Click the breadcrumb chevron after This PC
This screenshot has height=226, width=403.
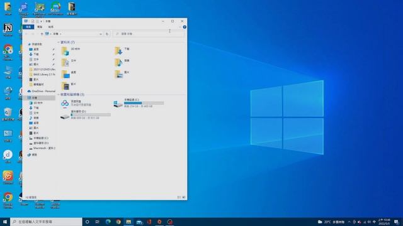(x=60, y=34)
